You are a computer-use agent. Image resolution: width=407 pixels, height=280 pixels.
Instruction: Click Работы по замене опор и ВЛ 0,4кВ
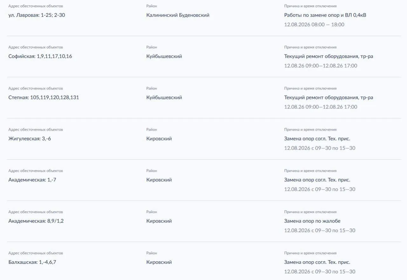[x=325, y=15]
